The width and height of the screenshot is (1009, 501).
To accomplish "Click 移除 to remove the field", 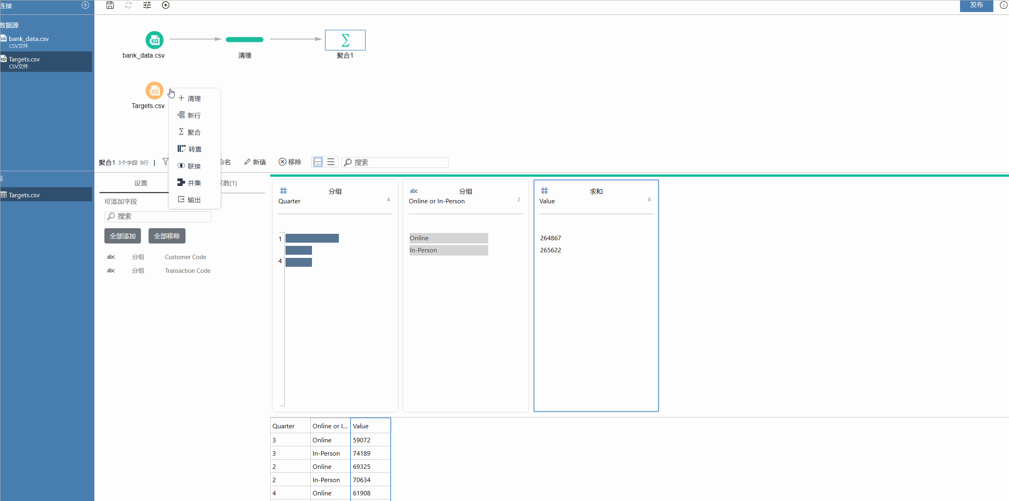I will [290, 162].
